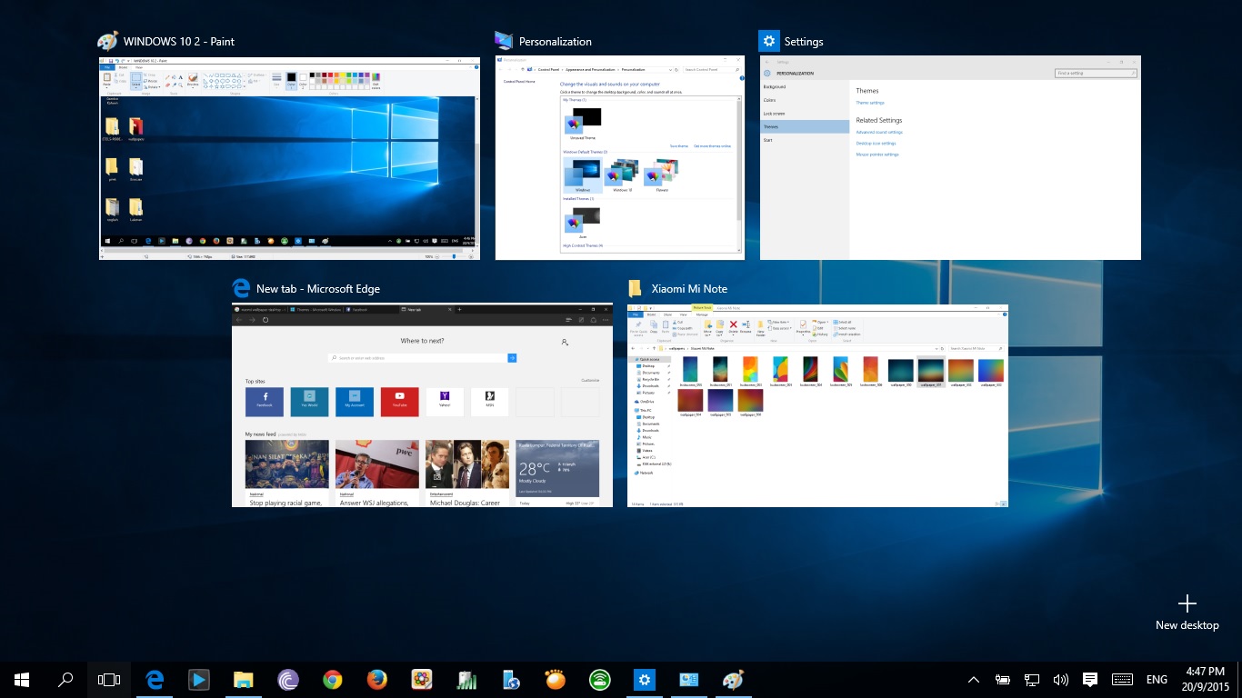The image size is (1242, 698).
Task: Select the Delete icon in the Explorer ribbon
Action: pyautogui.click(x=733, y=324)
